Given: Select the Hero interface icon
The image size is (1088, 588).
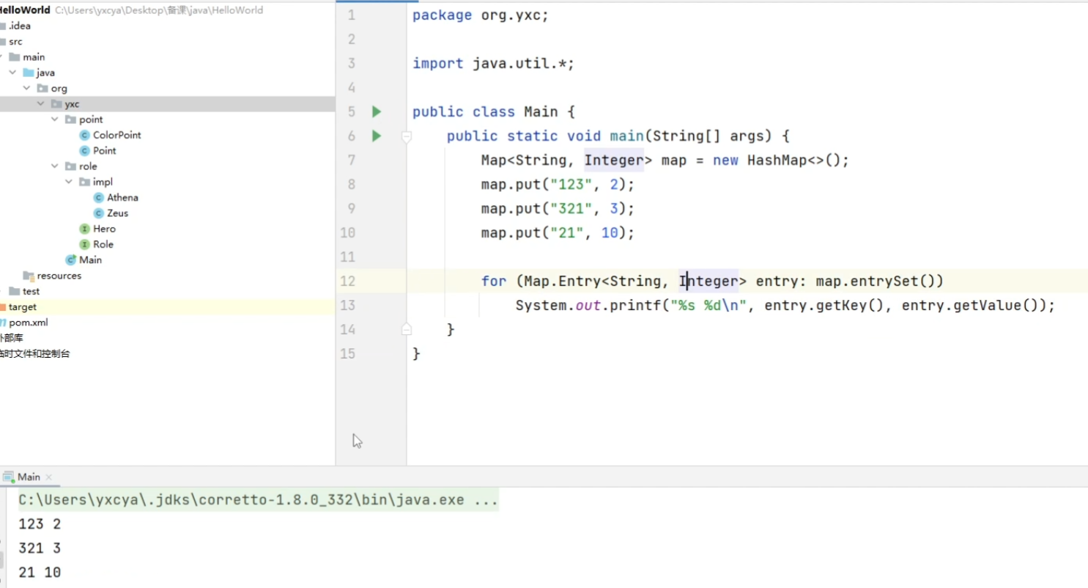Looking at the screenshot, I should (x=85, y=229).
